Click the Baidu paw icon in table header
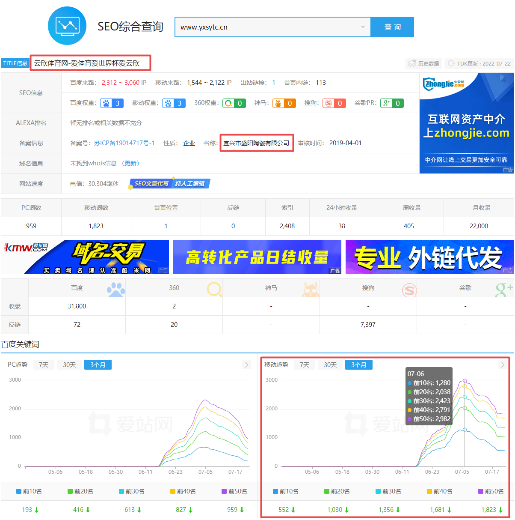515x520 pixels. (115, 289)
